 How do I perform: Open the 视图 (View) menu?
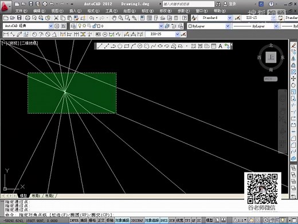click(x=57, y=11)
